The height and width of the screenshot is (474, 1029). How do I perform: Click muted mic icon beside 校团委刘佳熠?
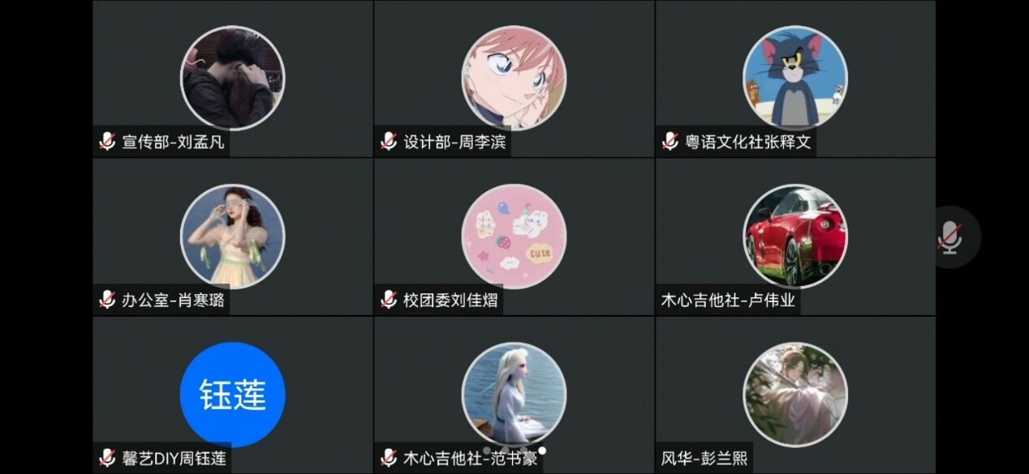coord(389,300)
